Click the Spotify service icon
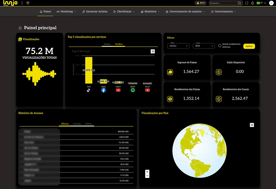The height and width of the screenshot is (189, 276). pyautogui.click(x=133, y=90)
